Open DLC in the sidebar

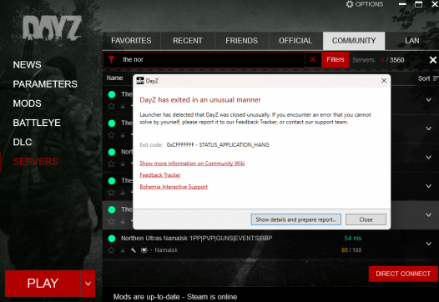pos(23,142)
